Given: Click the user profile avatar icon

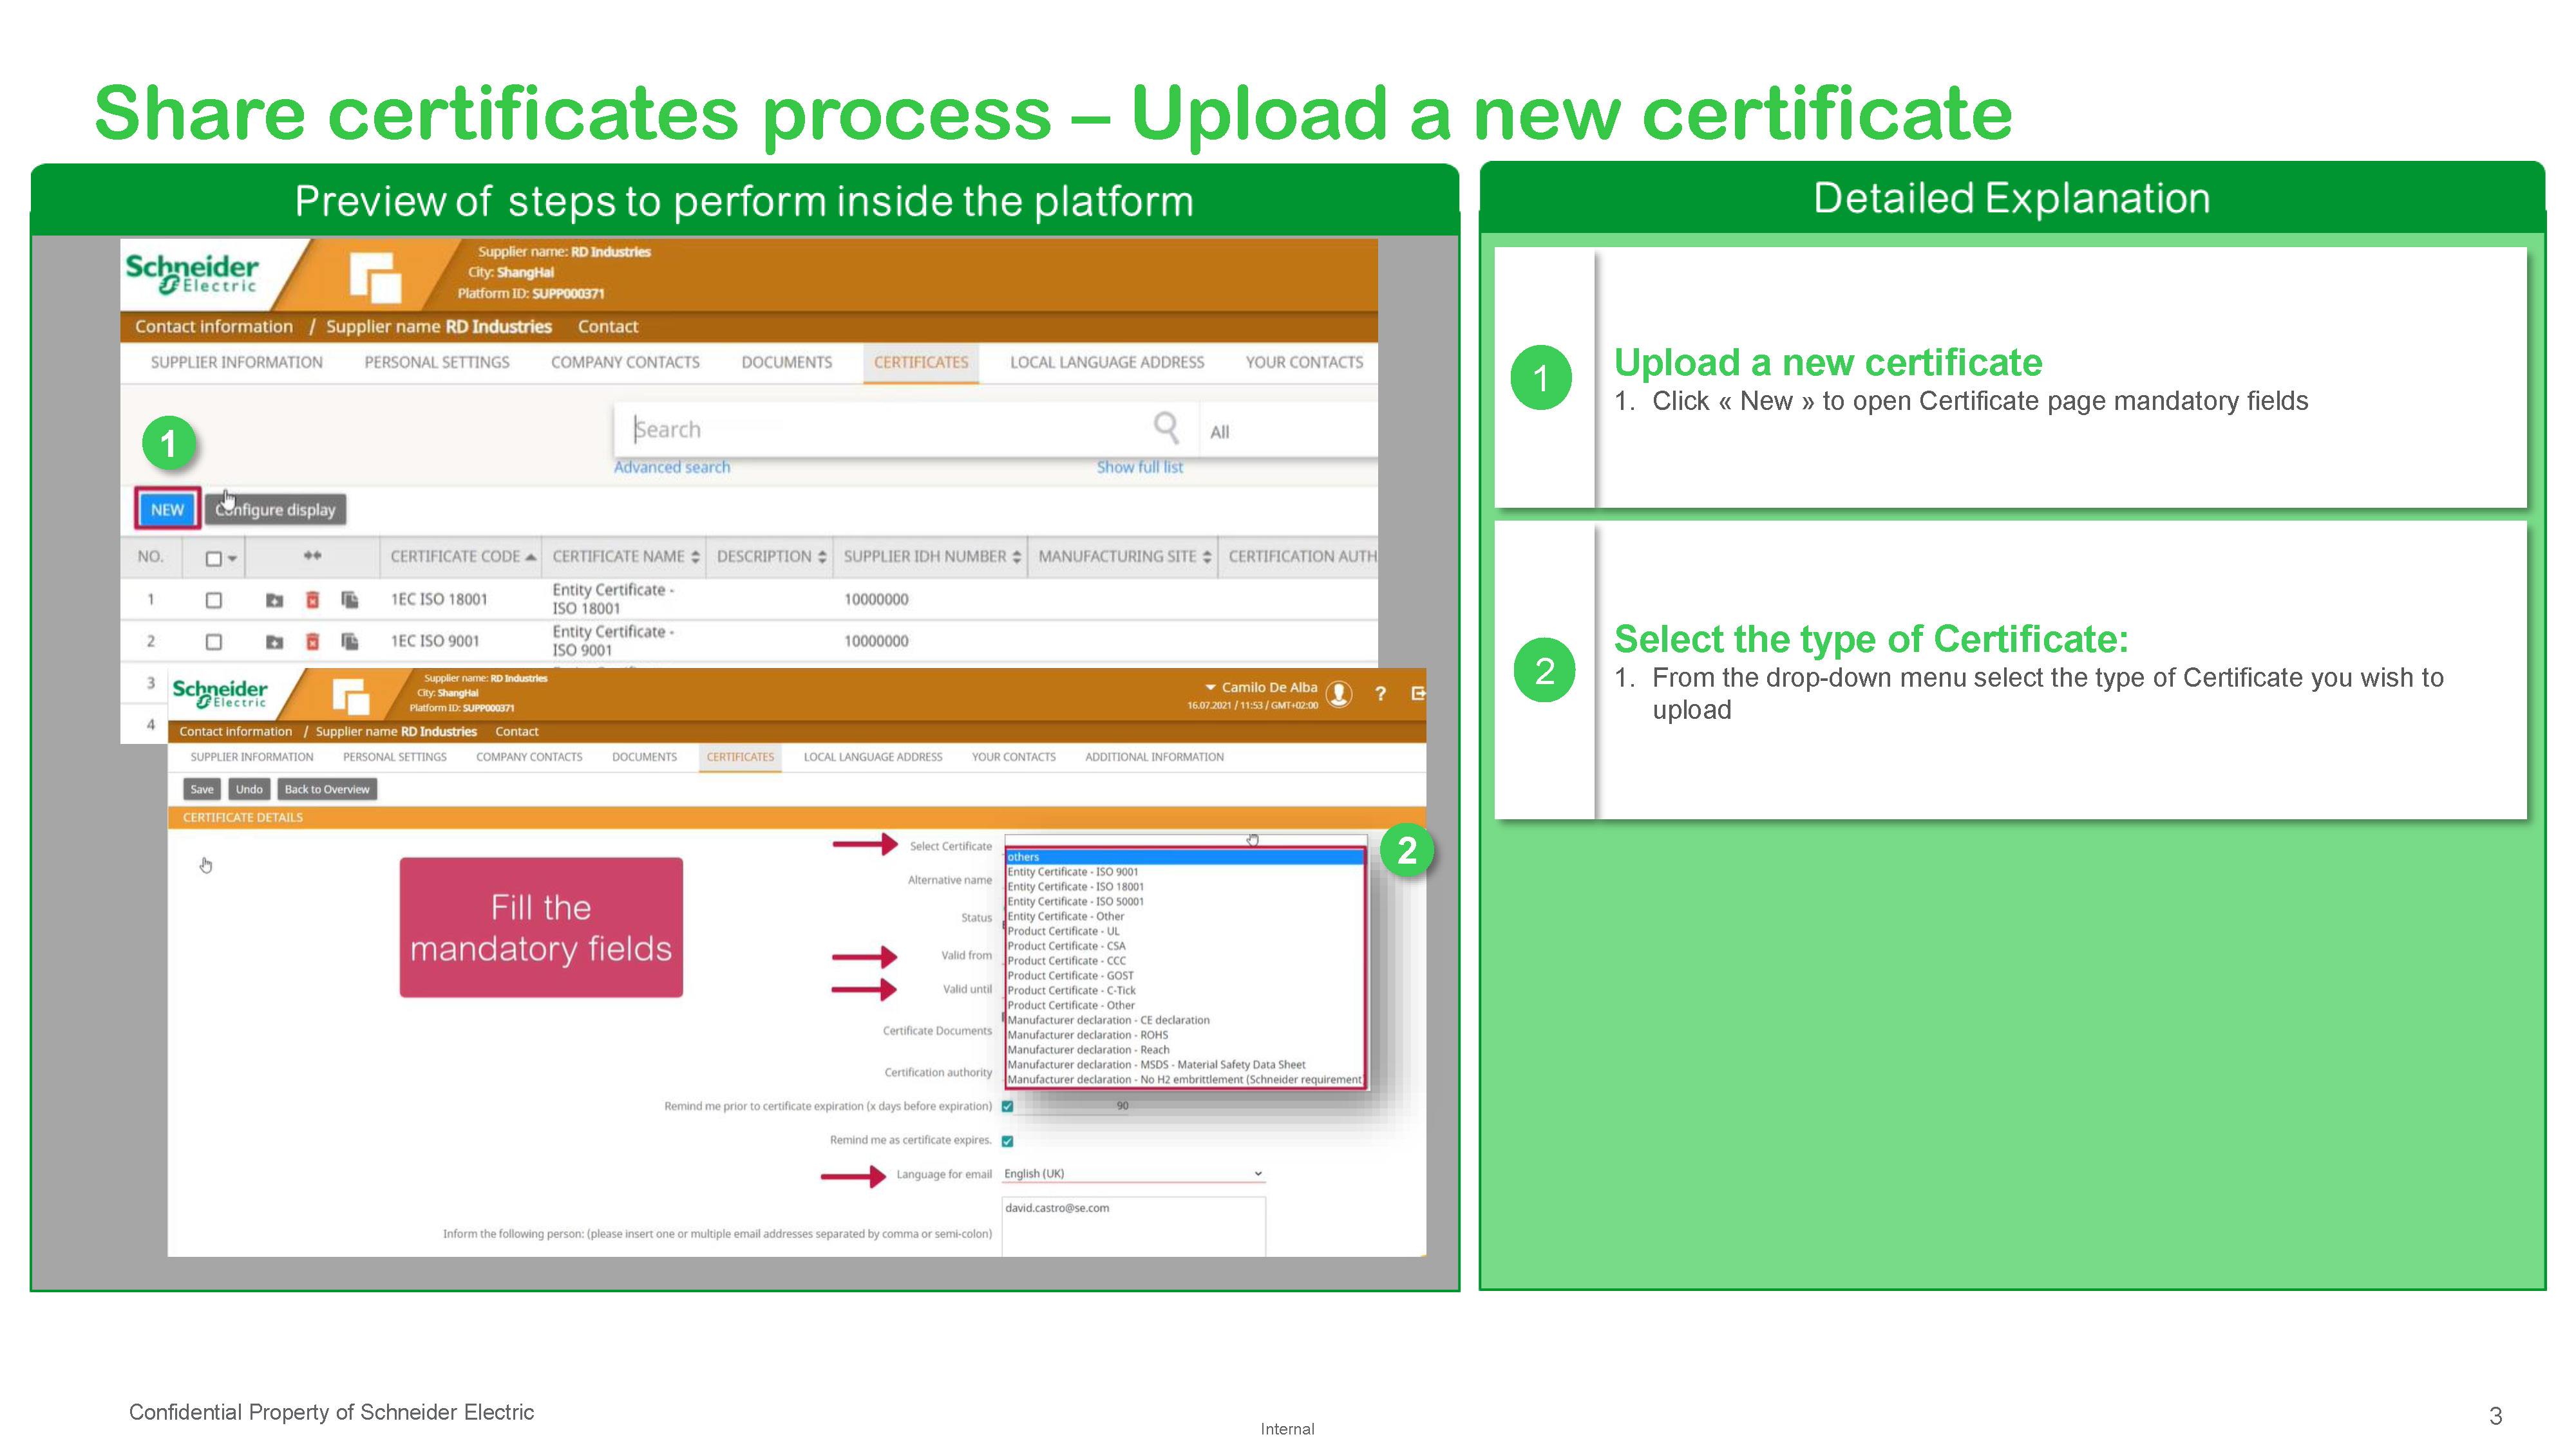Looking at the screenshot, I should click(1339, 694).
